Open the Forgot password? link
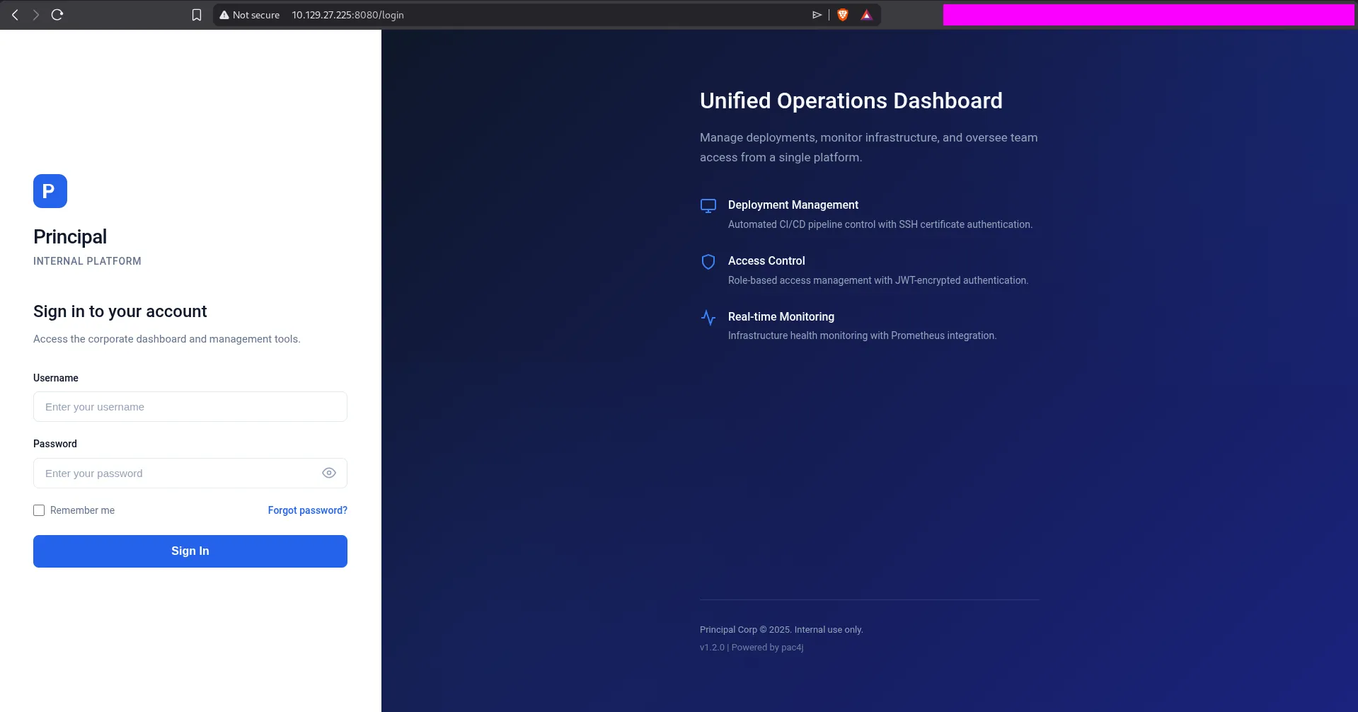Image resolution: width=1358 pixels, height=712 pixels. pos(307,510)
